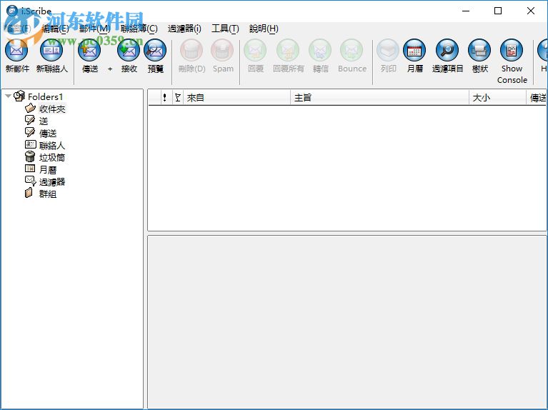
Task: Open the 傳送 sent folder in tree
Action: 48,133
